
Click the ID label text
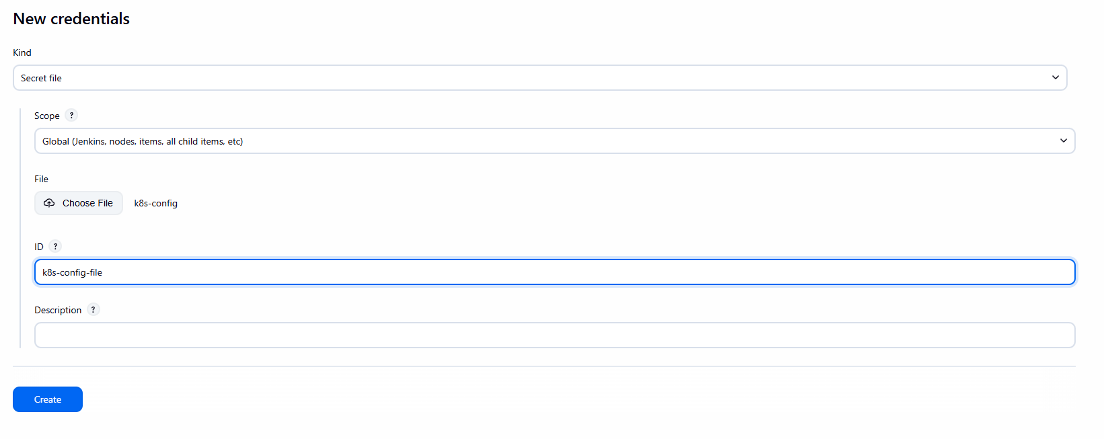point(39,247)
